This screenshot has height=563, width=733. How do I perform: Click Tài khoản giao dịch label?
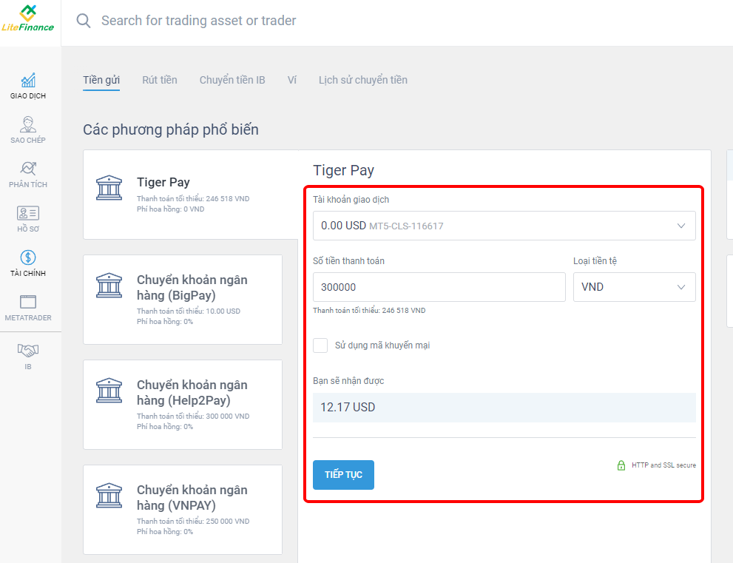coord(351,200)
